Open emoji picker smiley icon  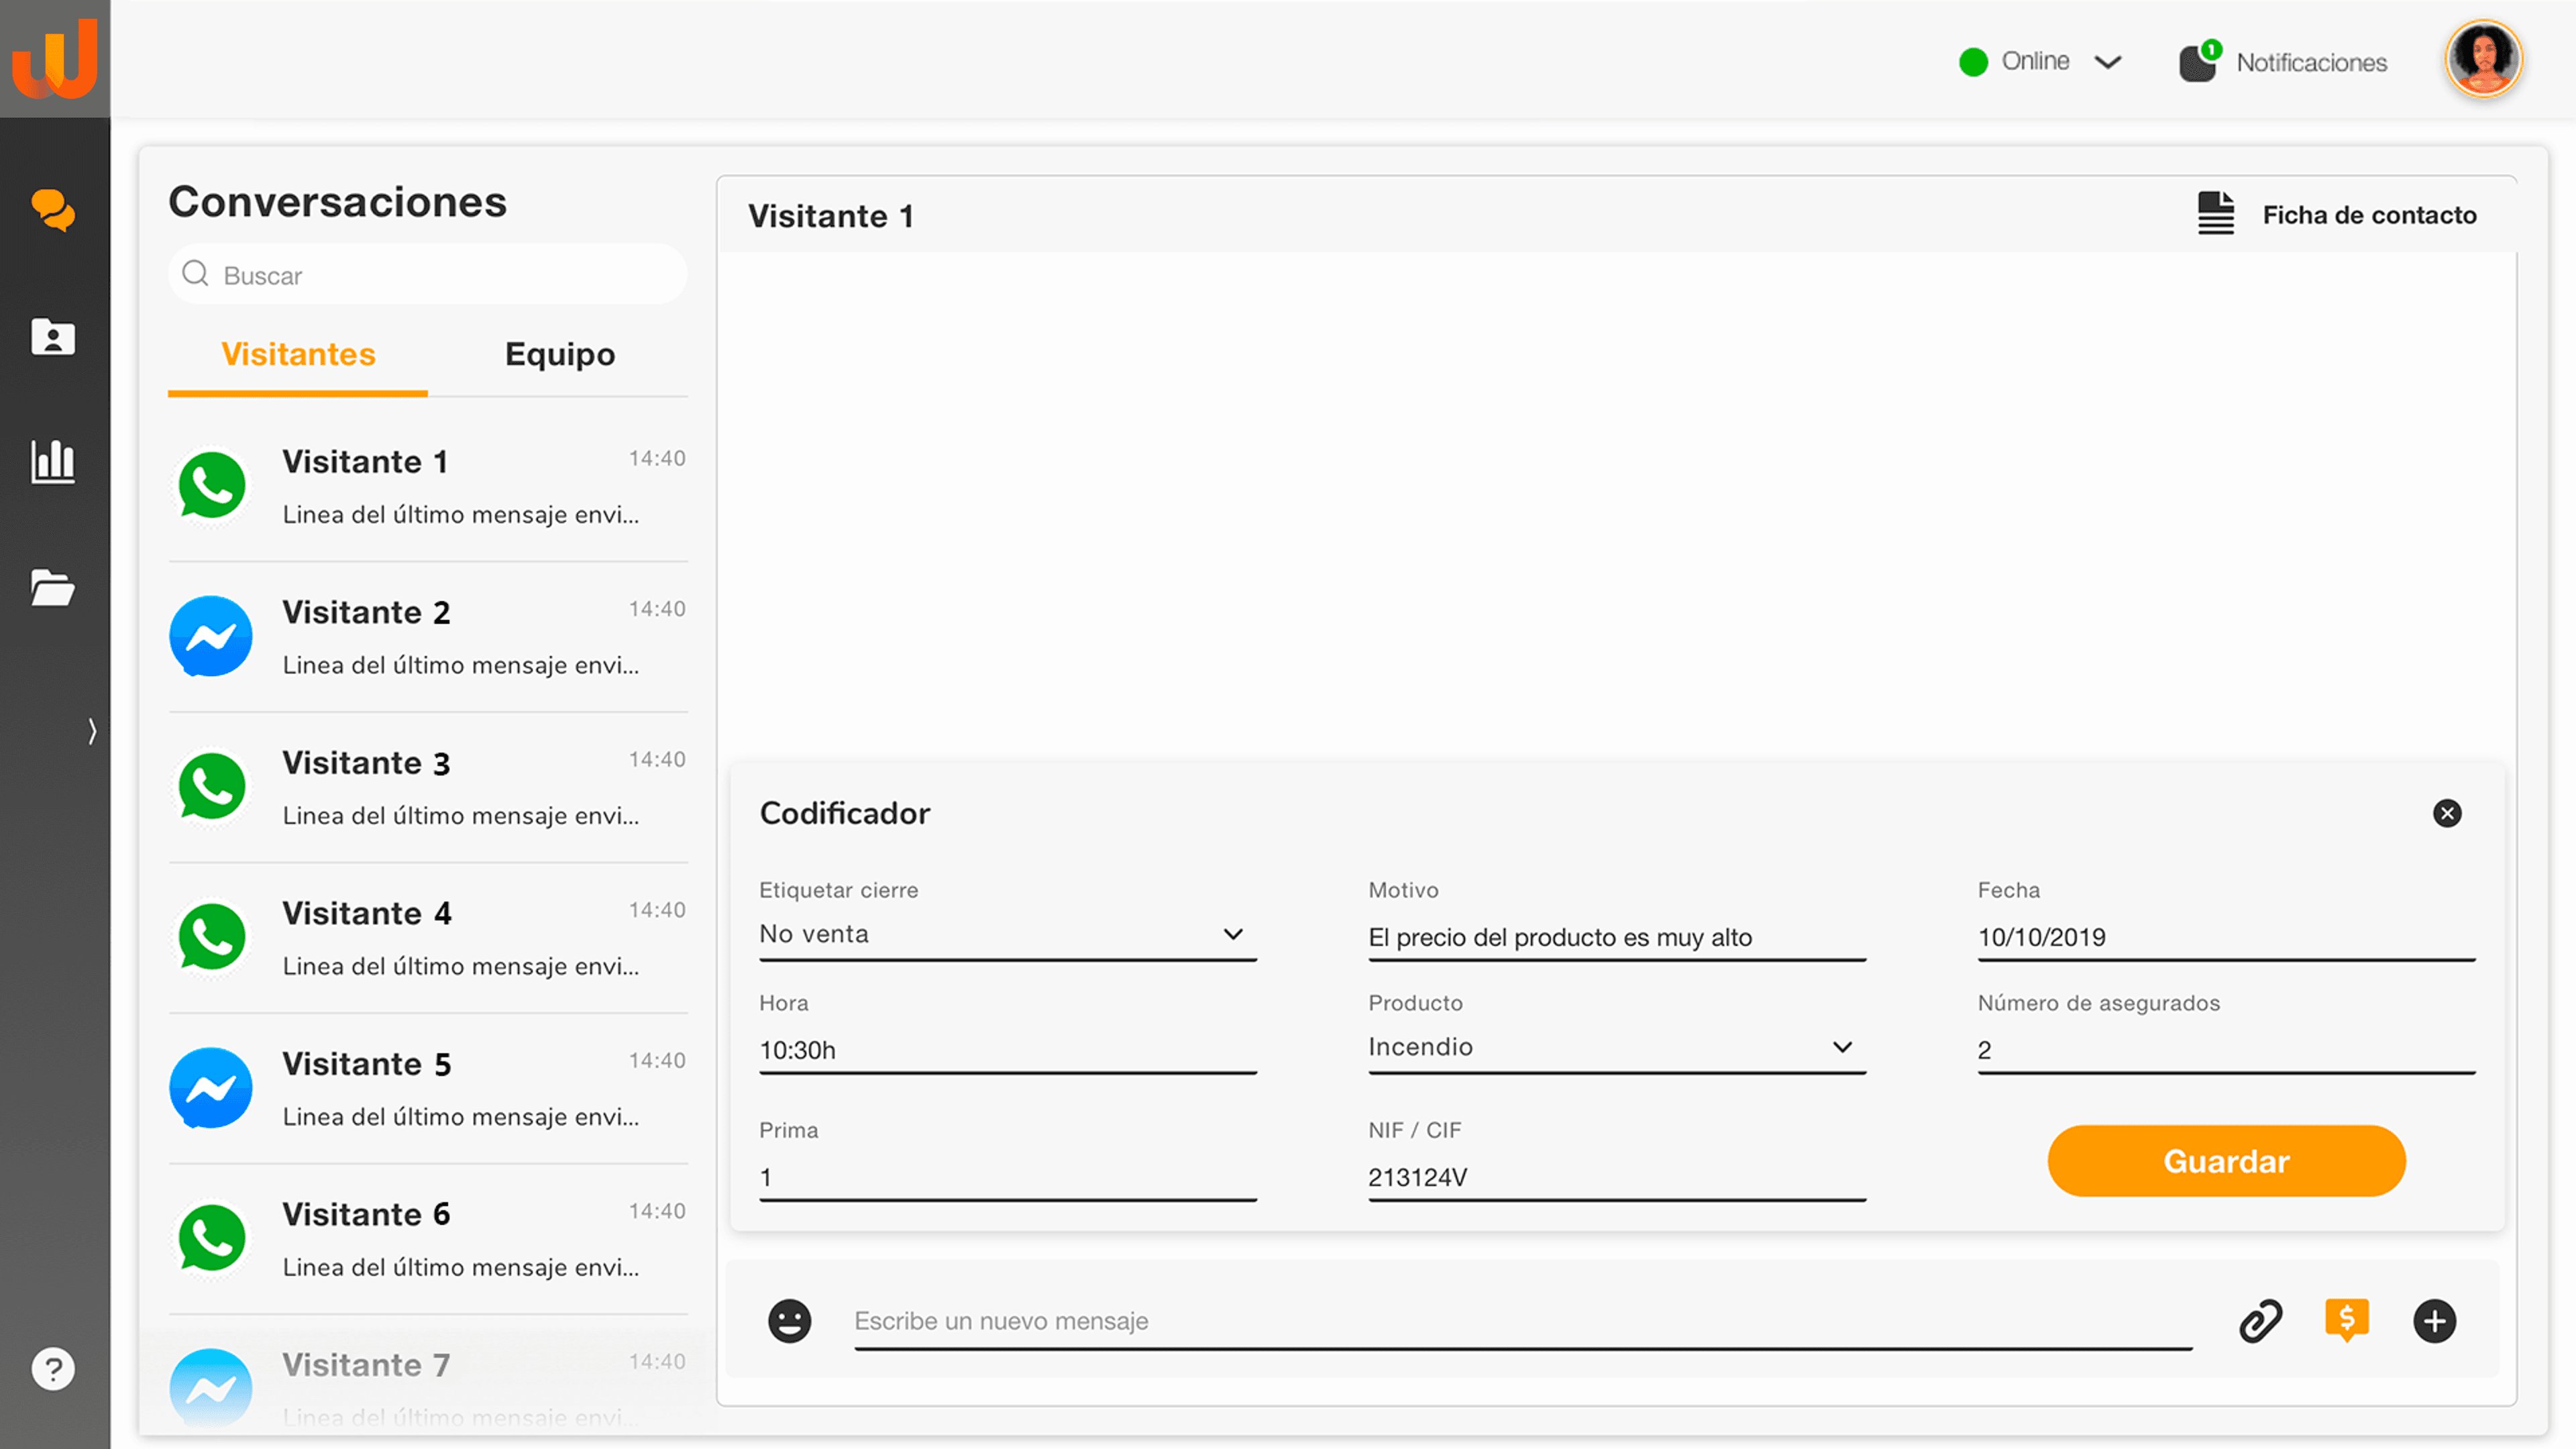tap(789, 1321)
